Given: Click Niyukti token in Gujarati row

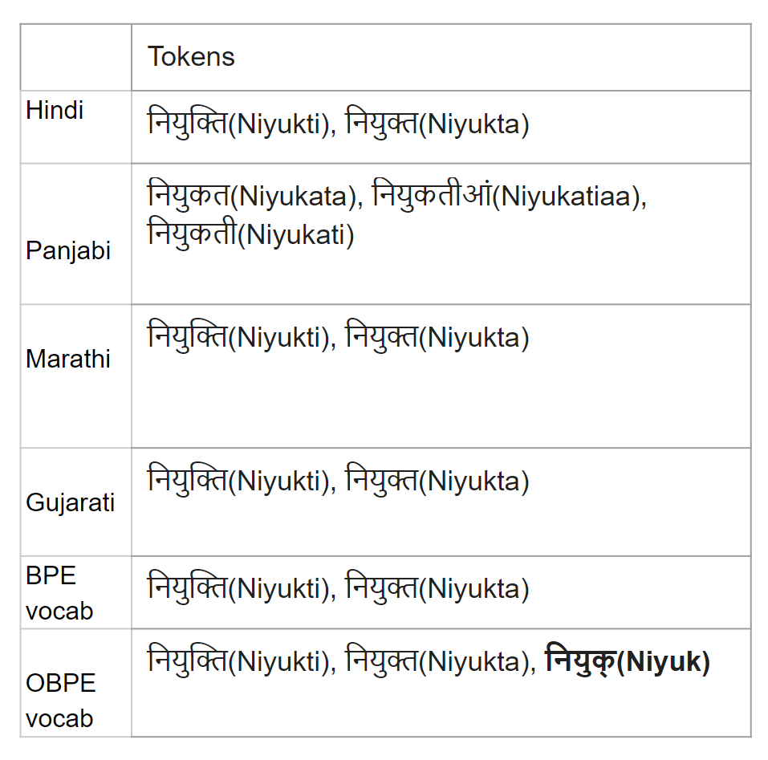Looking at the screenshot, I should click(238, 481).
